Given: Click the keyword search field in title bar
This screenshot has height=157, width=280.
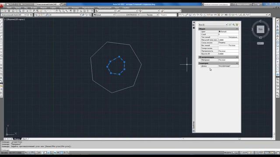Looking at the screenshot, I should point(217,4).
